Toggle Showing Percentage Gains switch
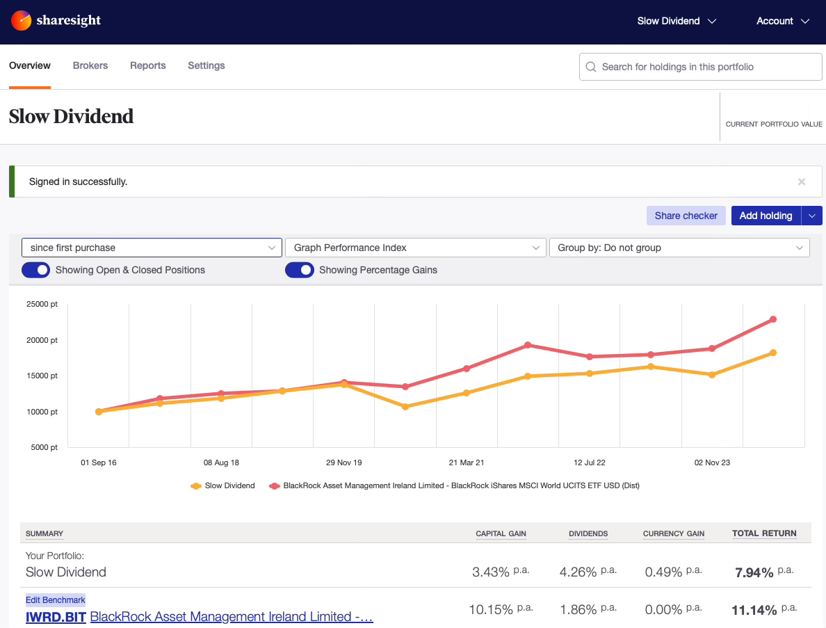This screenshot has width=826, height=628. 300,270
